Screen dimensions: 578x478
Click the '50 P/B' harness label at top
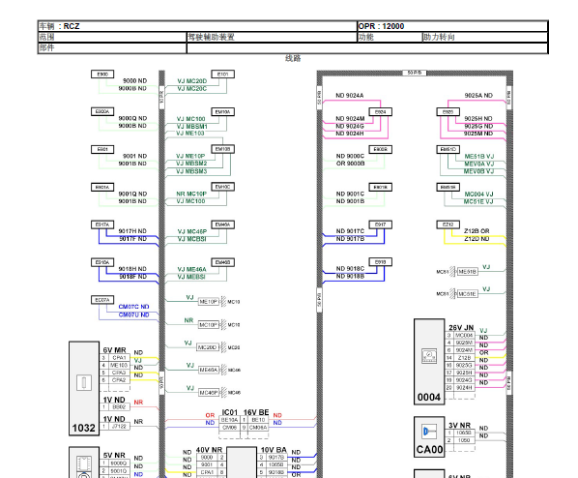[415, 73]
